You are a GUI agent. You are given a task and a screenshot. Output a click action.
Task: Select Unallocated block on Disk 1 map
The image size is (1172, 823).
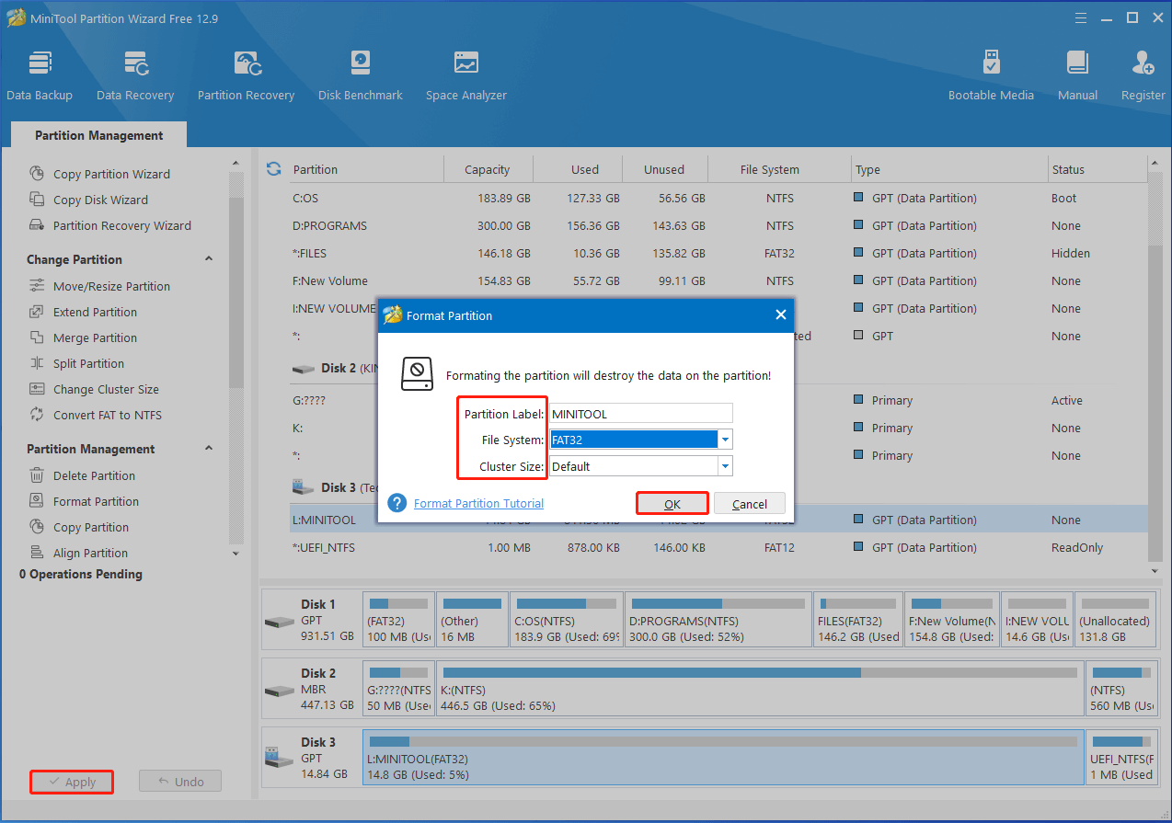1115,619
